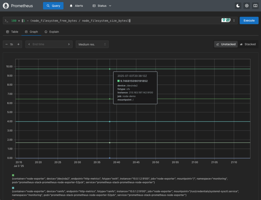
Task: Expand the Status dropdown menu
Action: pyautogui.click(x=102, y=6)
